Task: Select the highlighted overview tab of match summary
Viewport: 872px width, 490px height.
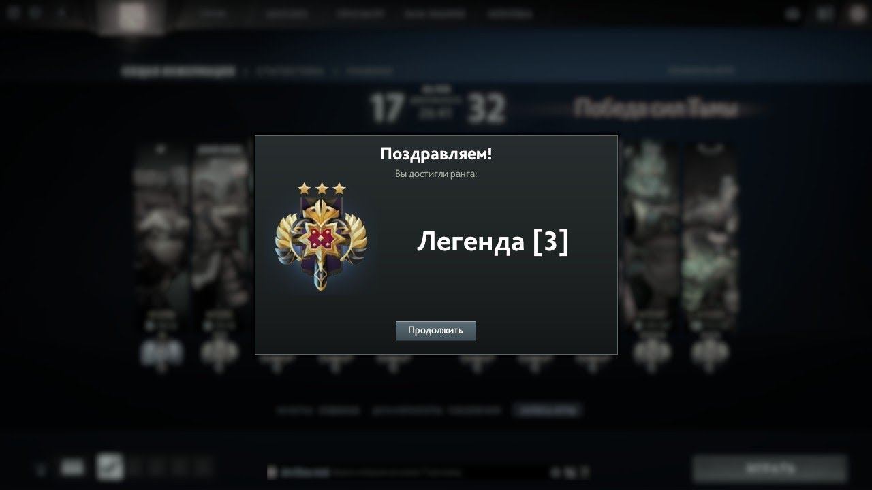Action: coord(178,70)
